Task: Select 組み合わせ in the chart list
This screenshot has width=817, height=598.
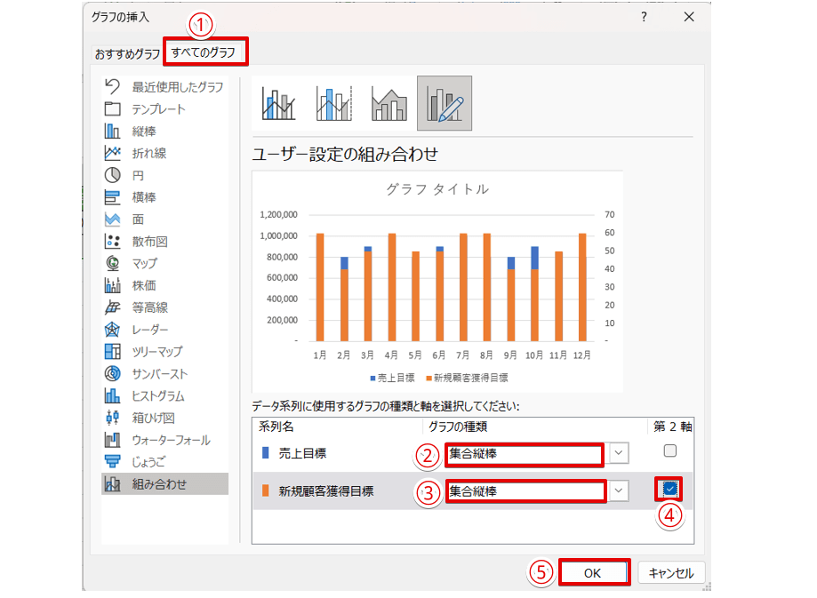Action: 160,484
